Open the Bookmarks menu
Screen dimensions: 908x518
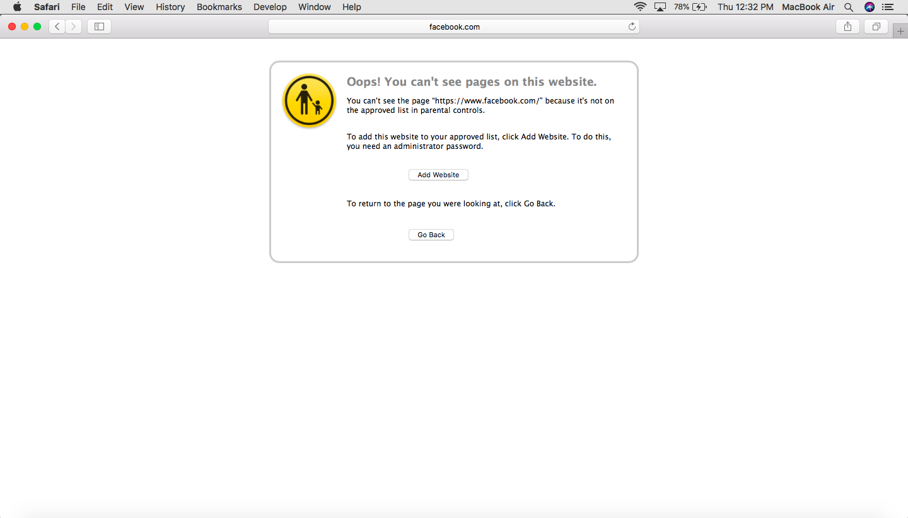pos(219,7)
